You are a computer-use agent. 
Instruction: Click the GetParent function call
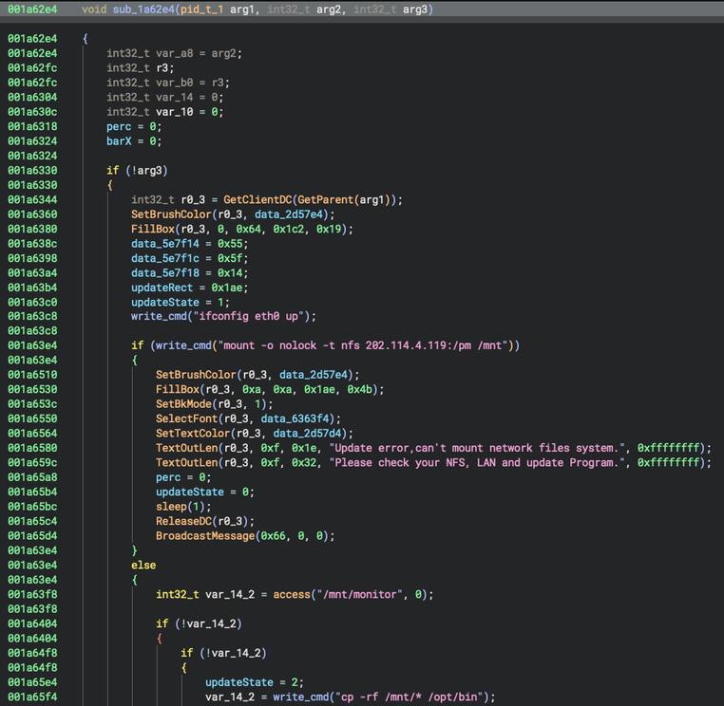point(326,199)
